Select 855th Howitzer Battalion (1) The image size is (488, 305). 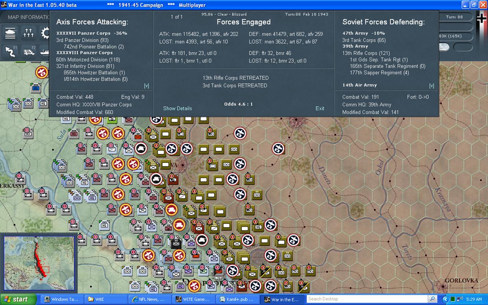pyautogui.click(x=94, y=73)
